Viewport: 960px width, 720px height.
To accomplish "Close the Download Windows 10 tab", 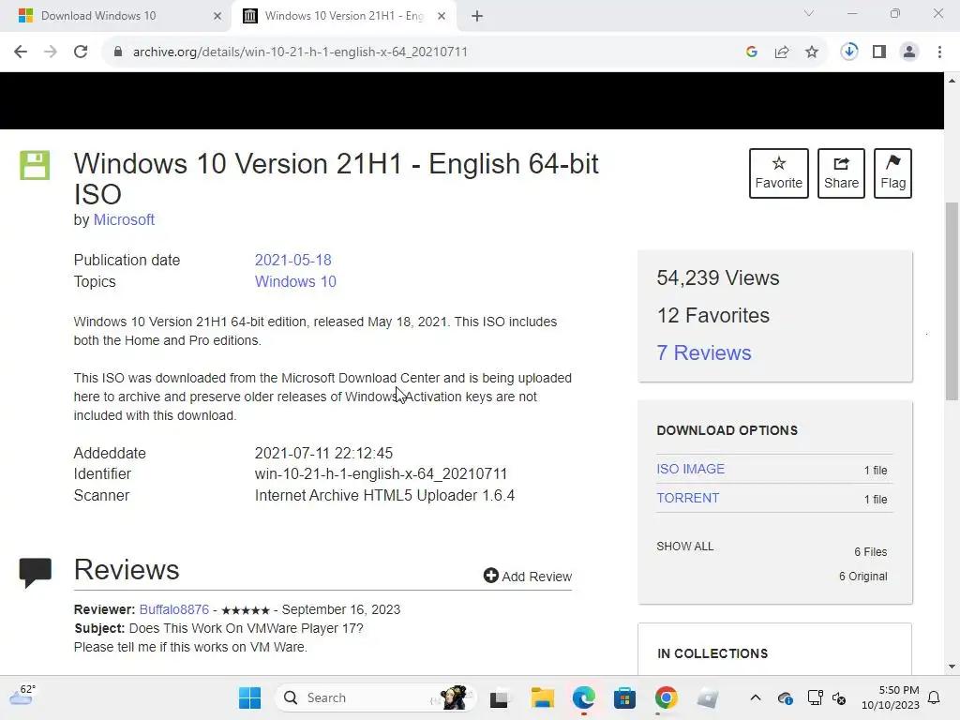I will coord(217,16).
